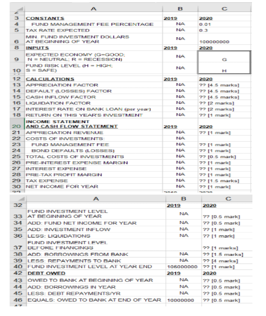Click TAX EXPENSE 2020 cell
The width and height of the screenshot is (266, 316).
(224, 181)
